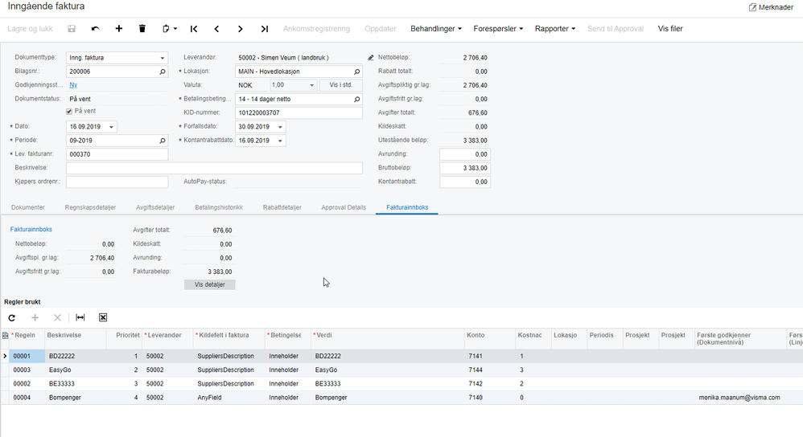The width and height of the screenshot is (803, 437).
Task: Fit grid columns to width icon
Action: tap(80, 317)
